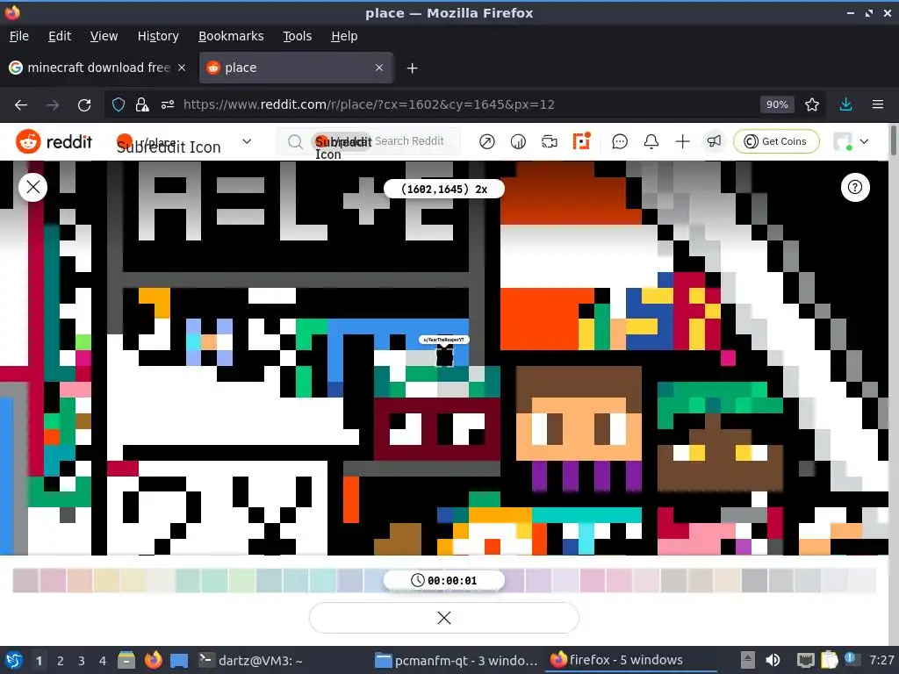The image size is (899, 674).
Task: Open Reddit Talk live icon
Action: (x=550, y=141)
